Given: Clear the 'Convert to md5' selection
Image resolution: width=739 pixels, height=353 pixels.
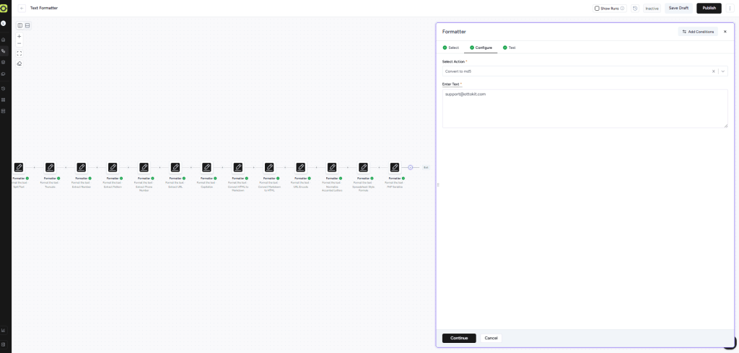Looking at the screenshot, I should coord(714,71).
